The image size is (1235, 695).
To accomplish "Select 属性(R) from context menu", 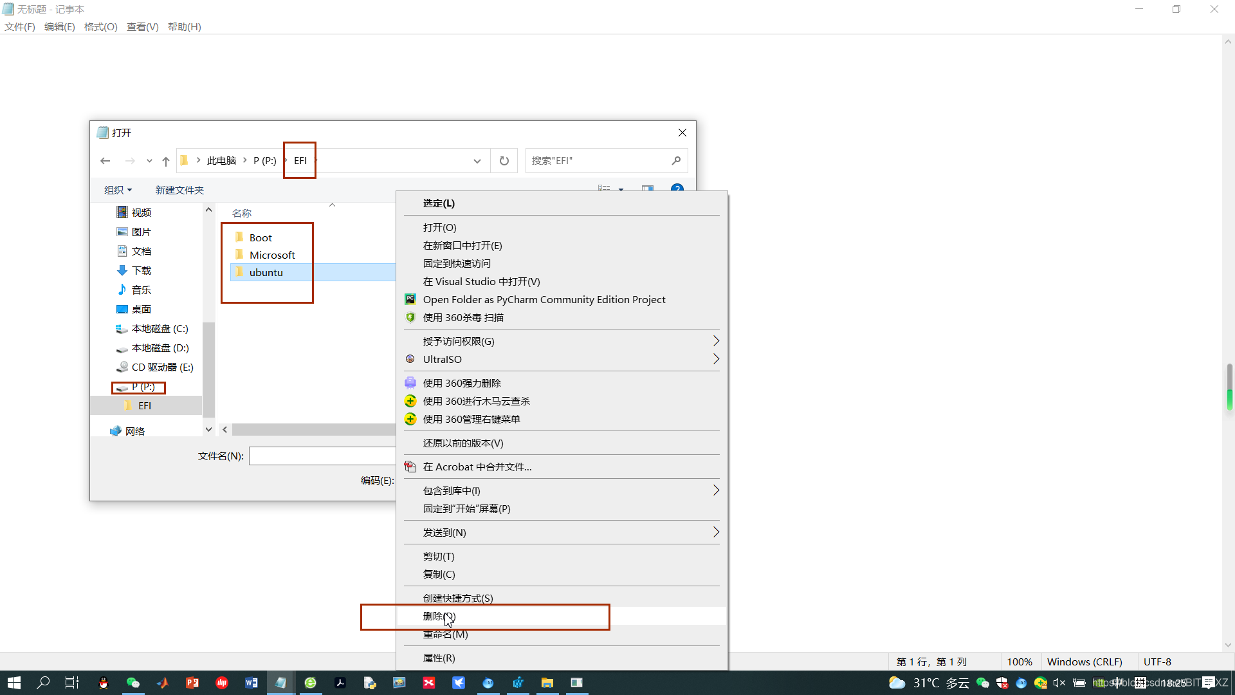I will click(x=439, y=658).
